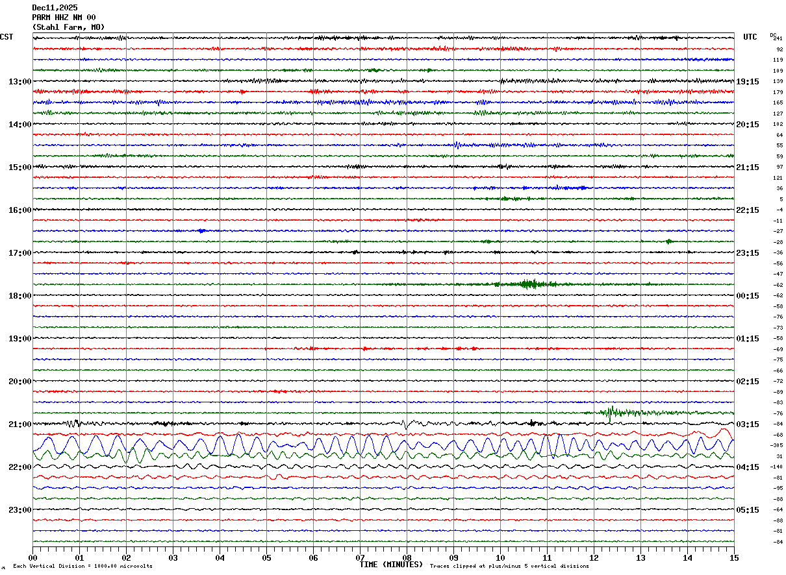The image size is (786, 575).
Task: Click the green seismic burst near minute 12.5
Action: point(611,412)
